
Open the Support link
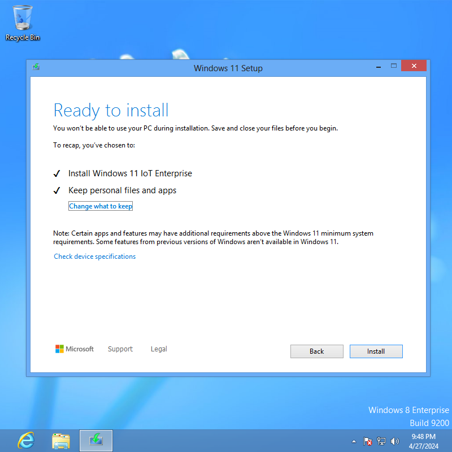(120, 349)
